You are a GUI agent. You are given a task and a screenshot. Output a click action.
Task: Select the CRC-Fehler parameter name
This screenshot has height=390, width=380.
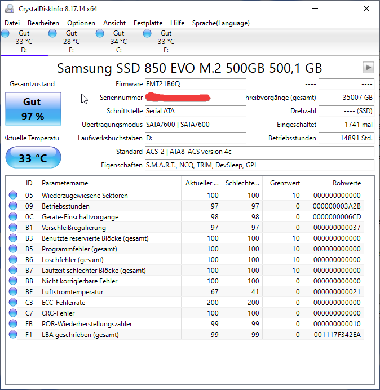tap(58, 313)
